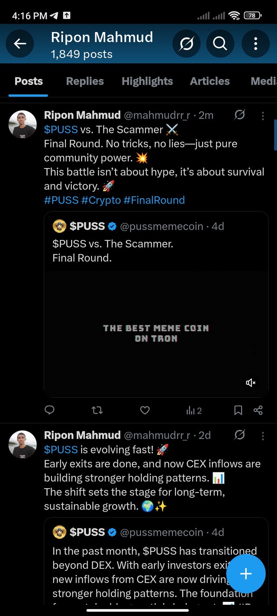Play the best meme coin video
This screenshot has height=616, width=277.
pos(156,334)
